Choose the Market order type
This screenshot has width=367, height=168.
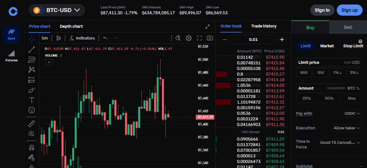(327, 46)
